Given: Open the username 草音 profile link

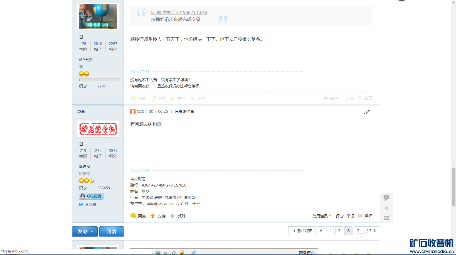Looking at the screenshot, I should [81, 111].
